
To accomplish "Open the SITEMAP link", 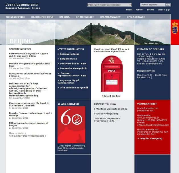I will 151,10.
